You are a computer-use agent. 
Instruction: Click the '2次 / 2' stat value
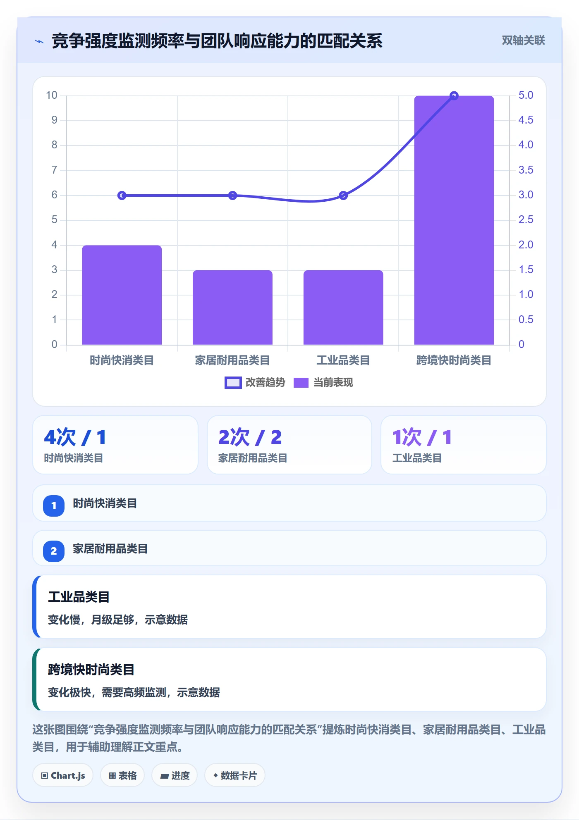(250, 437)
